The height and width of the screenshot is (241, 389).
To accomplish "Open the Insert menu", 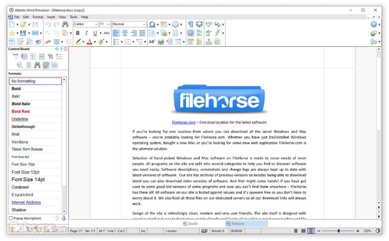I will (51, 17).
